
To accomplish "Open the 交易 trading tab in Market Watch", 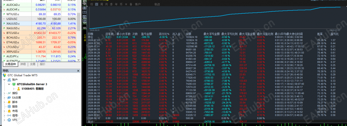I will [x=33, y=64].
